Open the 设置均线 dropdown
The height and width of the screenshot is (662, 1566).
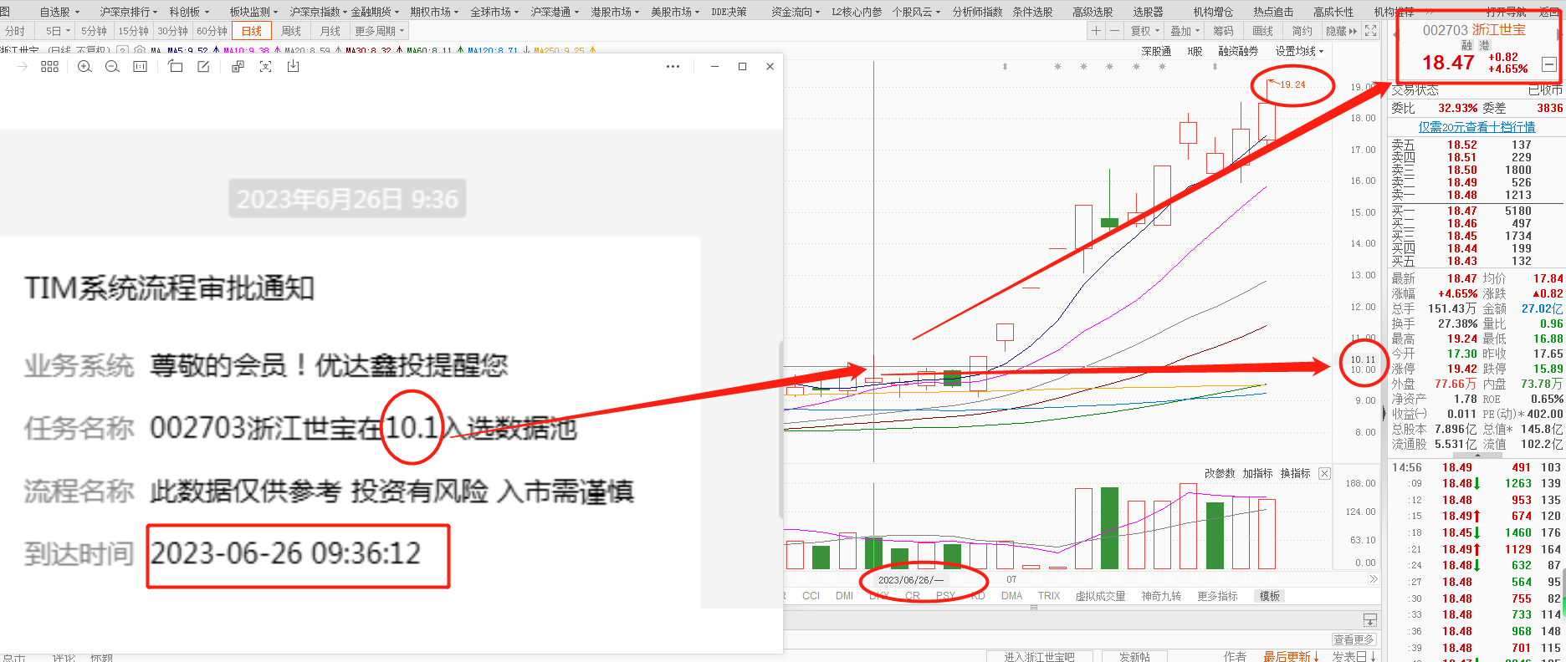1299,51
